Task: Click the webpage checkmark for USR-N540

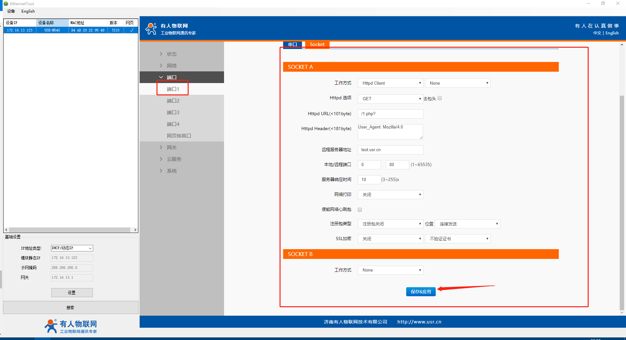Action: point(131,30)
